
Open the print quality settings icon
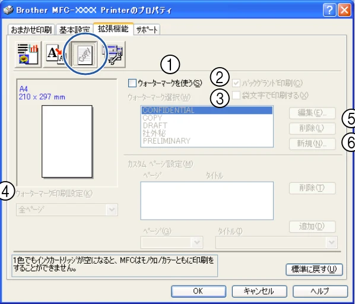(28, 54)
